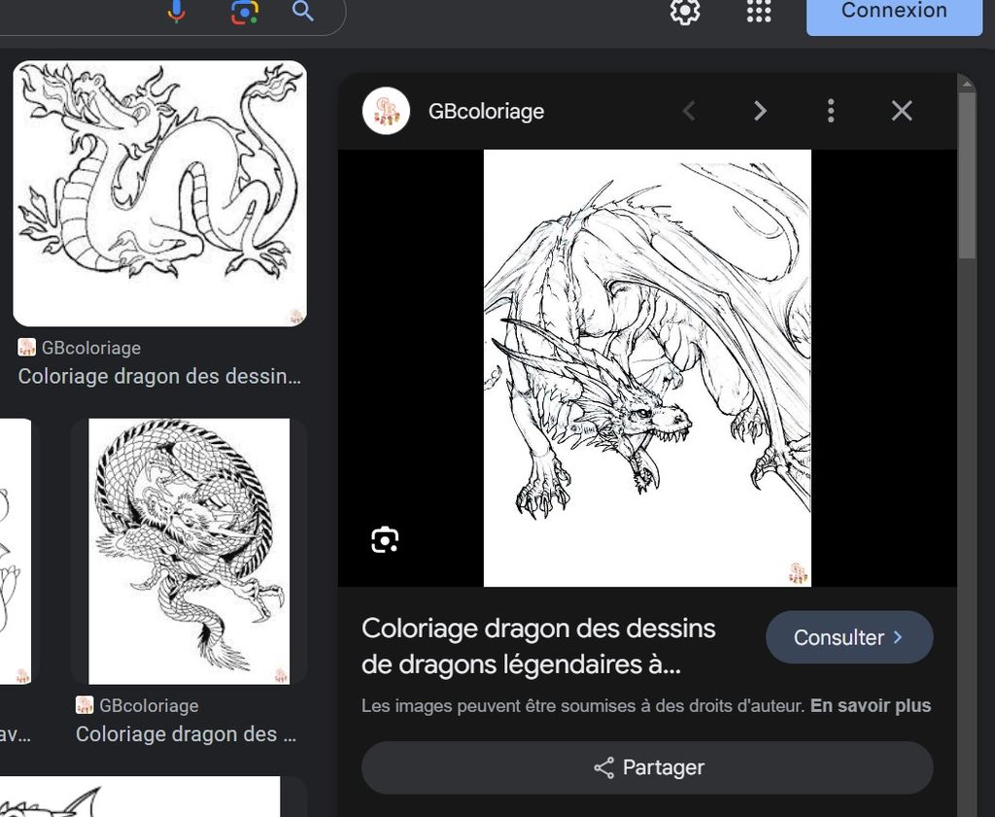Screen dimensions: 995x817
Task: Go to the previous image in preview
Action: point(689,111)
